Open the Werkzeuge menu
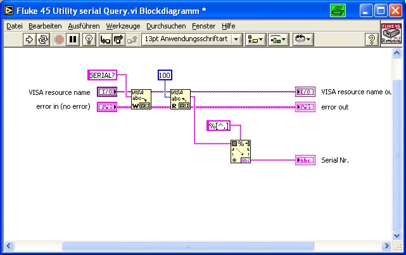This screenshot has height=255, width=406. click(x=123, y=26)
